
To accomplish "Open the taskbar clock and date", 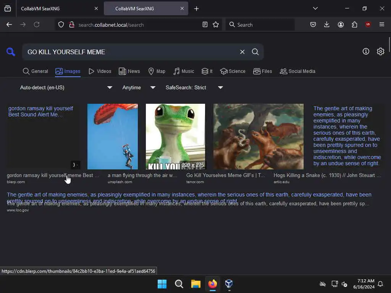I will [364, 284].
